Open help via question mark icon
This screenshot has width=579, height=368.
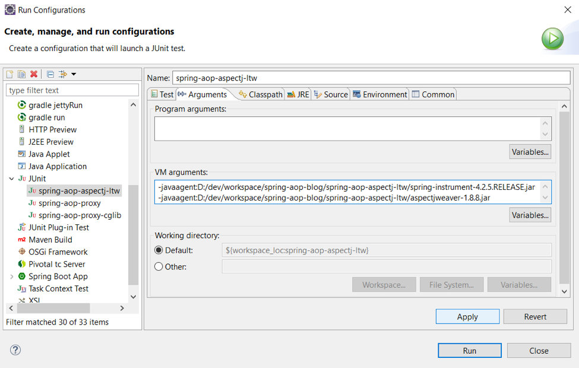pyautogui.click(x=15, y=350)
